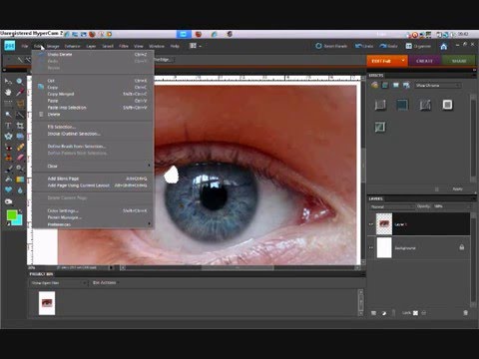The width and height of the screenshot is (479, 359).
Task: Open the Filter menu
Action: pos(124,46)
